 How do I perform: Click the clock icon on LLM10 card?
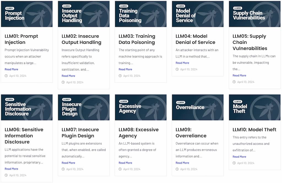click(234, 163)
